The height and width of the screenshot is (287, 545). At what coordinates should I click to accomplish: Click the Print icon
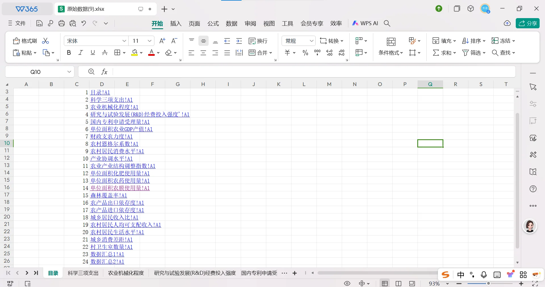click(62, 23)
